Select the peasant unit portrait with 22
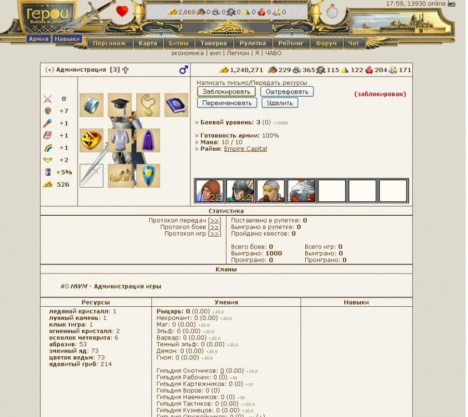Viewport: 468px width, 417px height. tap(210, 191)
